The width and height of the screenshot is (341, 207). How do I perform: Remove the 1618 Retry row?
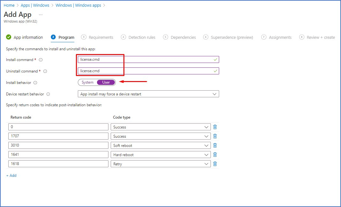215,164
